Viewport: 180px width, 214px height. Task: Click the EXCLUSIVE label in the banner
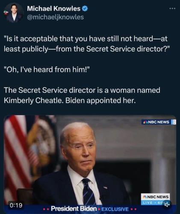point(115,209)
